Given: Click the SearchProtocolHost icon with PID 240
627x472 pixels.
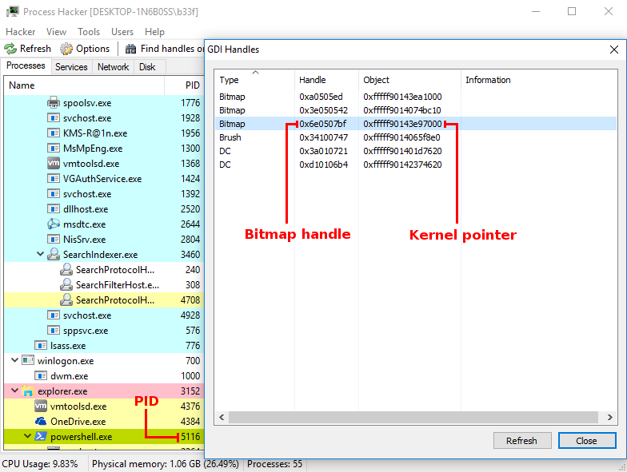Looking at the screenshot, I should [x=66, y=270].
